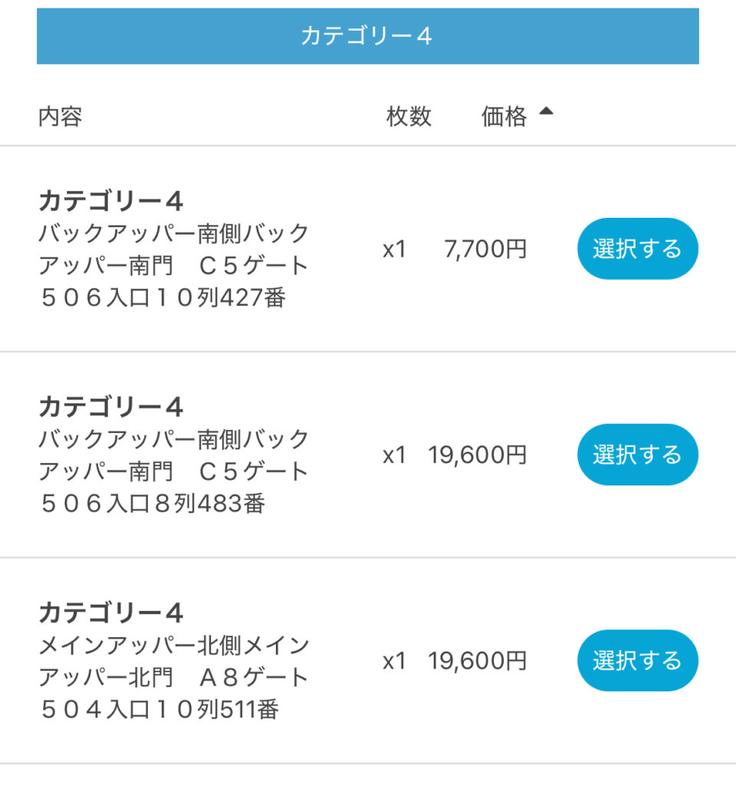The width and height of the screenshot is (736, 785).
Task: Click the x1 quantity in the 427番 row
Action: coord(394,249)
